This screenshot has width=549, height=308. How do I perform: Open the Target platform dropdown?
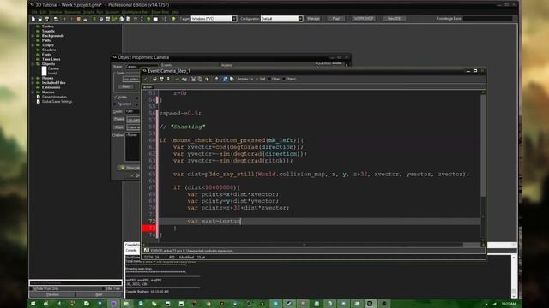234,19
